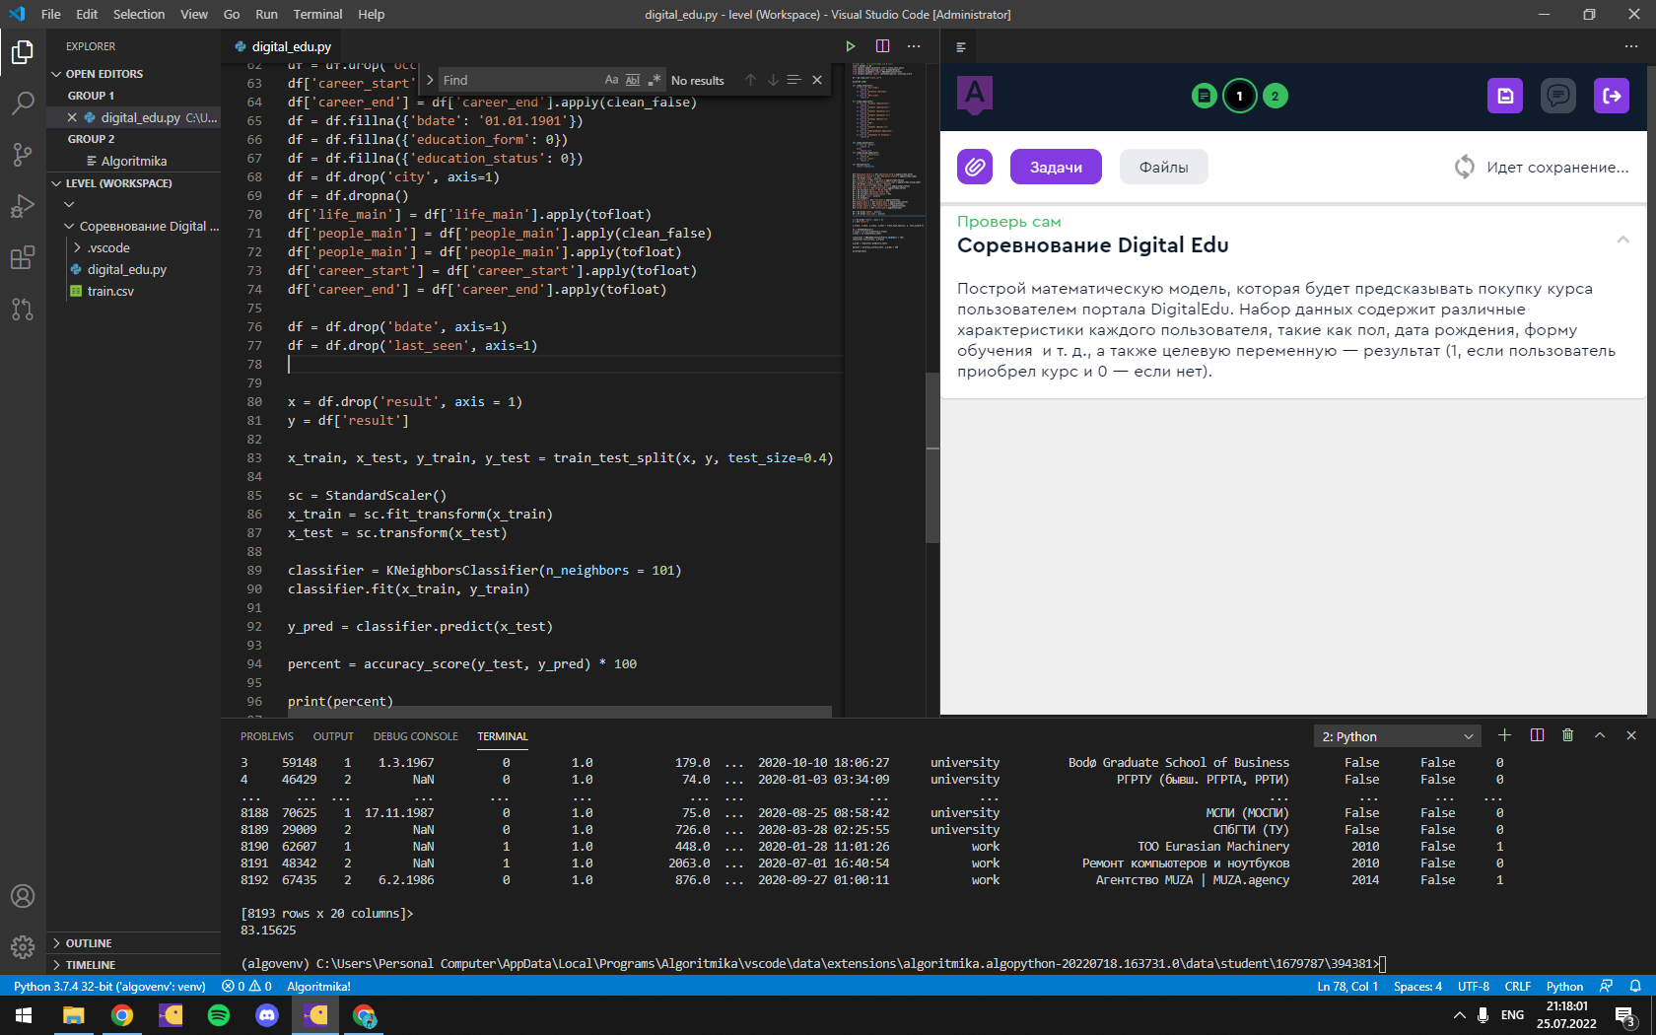Expand the .vscode folder in Explorer
The height and width of the screenshot is (1035, 1656).
(x=105, y=247)
